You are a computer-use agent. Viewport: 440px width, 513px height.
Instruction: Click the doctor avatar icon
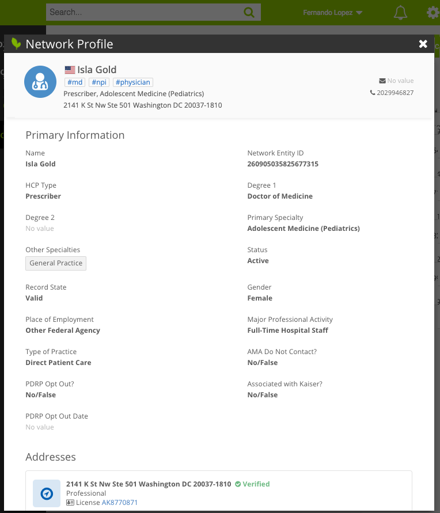pyautogui.click(x=40, y=82)
